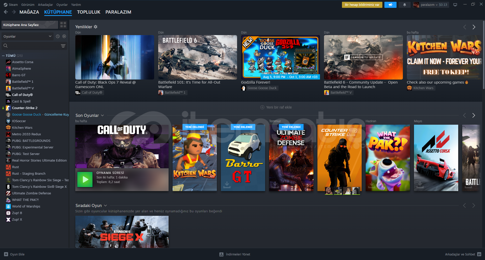Open Rainbow Six Siege X suggestion cover

[122, 232]
